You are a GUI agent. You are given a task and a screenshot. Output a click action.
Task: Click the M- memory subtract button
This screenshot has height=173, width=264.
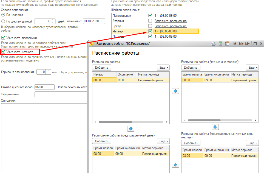point(247,44)
